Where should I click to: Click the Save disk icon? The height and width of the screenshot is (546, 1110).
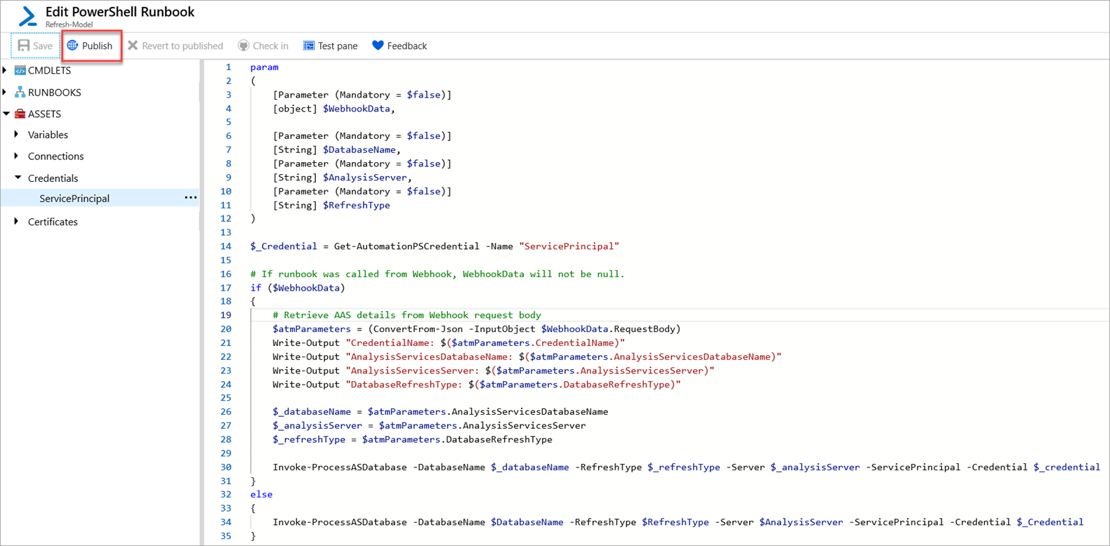[24, 46]
